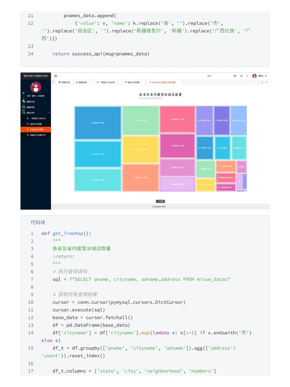Collapse sidebar with the hamburger menu icon

click(x=56, y=76)
